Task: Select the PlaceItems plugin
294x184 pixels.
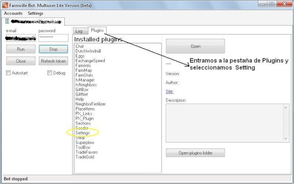Action: [x=85, y=109]
